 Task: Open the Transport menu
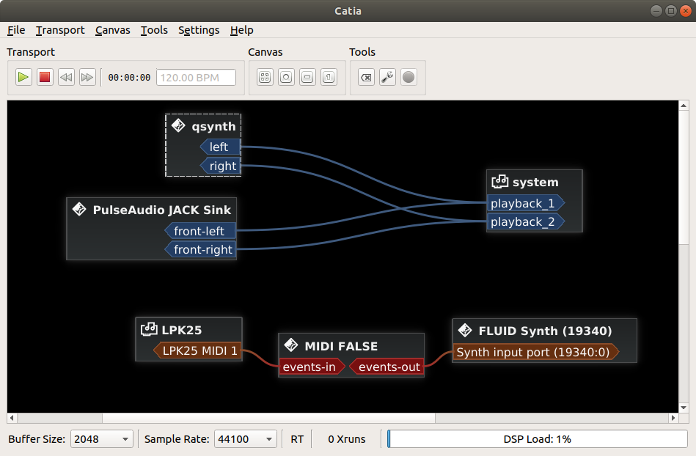tap(60, 30)
